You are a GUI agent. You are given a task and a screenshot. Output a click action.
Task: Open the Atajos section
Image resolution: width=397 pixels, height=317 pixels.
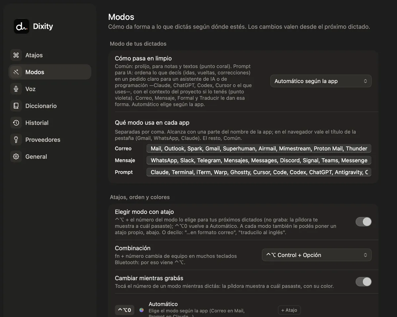point(50,55)
